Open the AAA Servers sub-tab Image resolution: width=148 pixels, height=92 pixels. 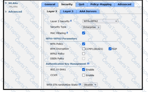click(88, 11)
